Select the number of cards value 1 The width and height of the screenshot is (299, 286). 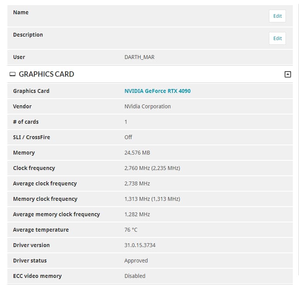tap(126, 122)
